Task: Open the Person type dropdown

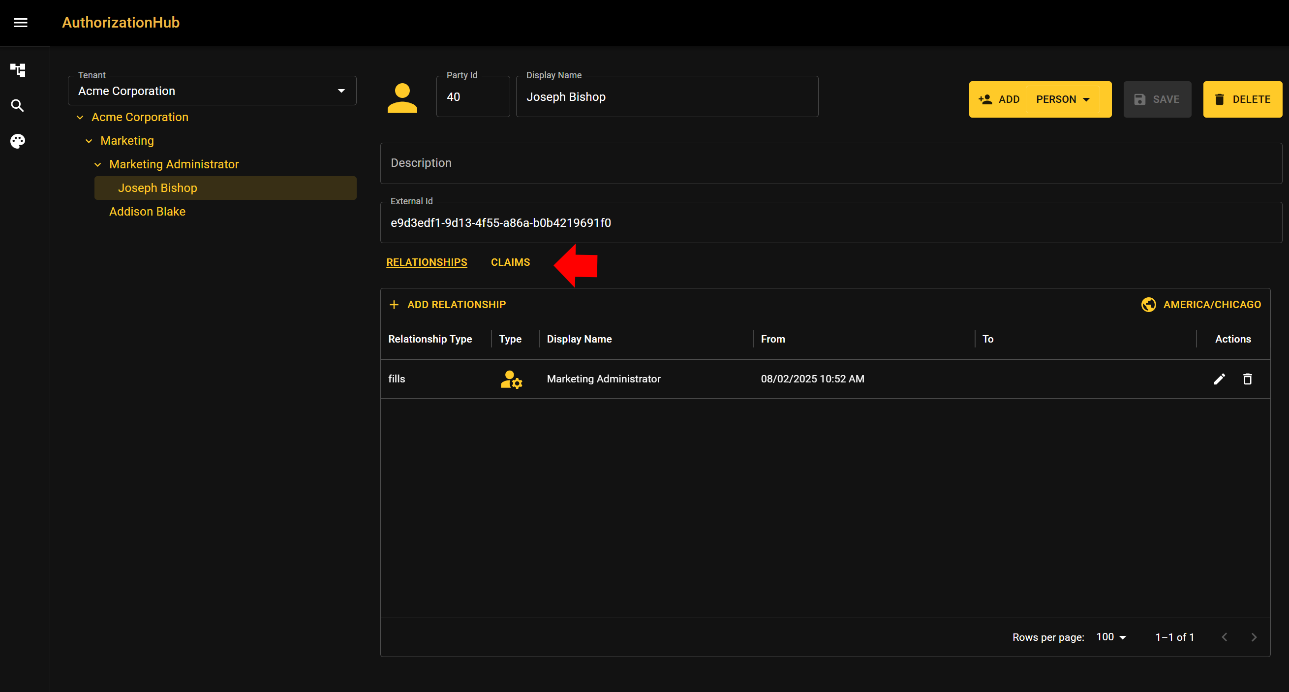Action: click(x=1063, y=99)
